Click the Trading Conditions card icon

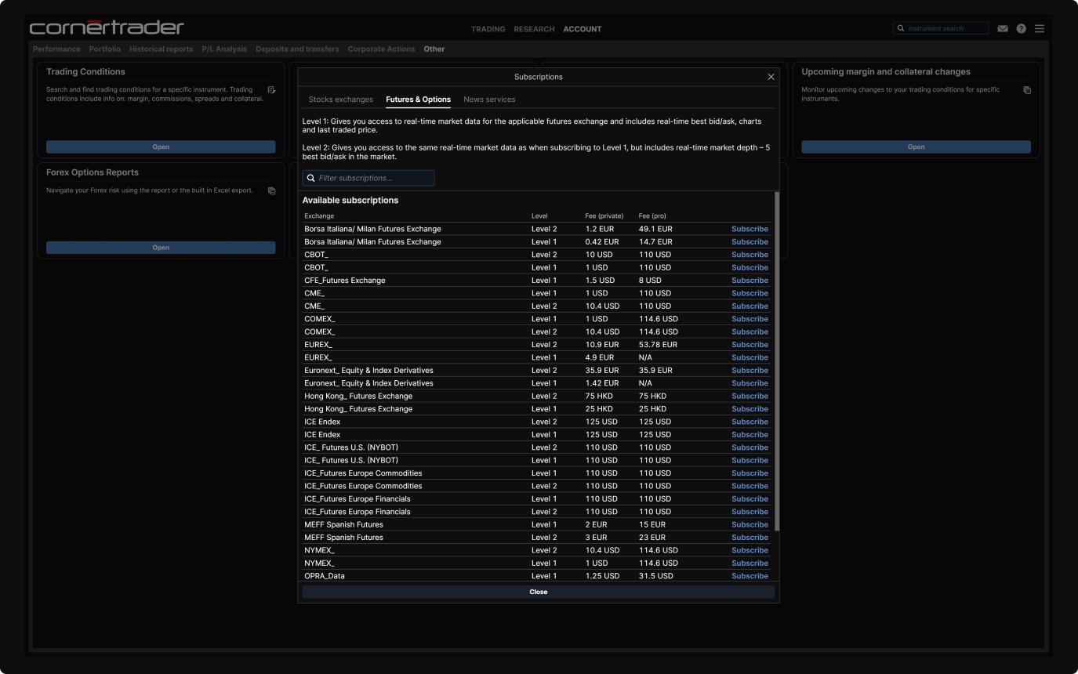[x=271, y=90]
